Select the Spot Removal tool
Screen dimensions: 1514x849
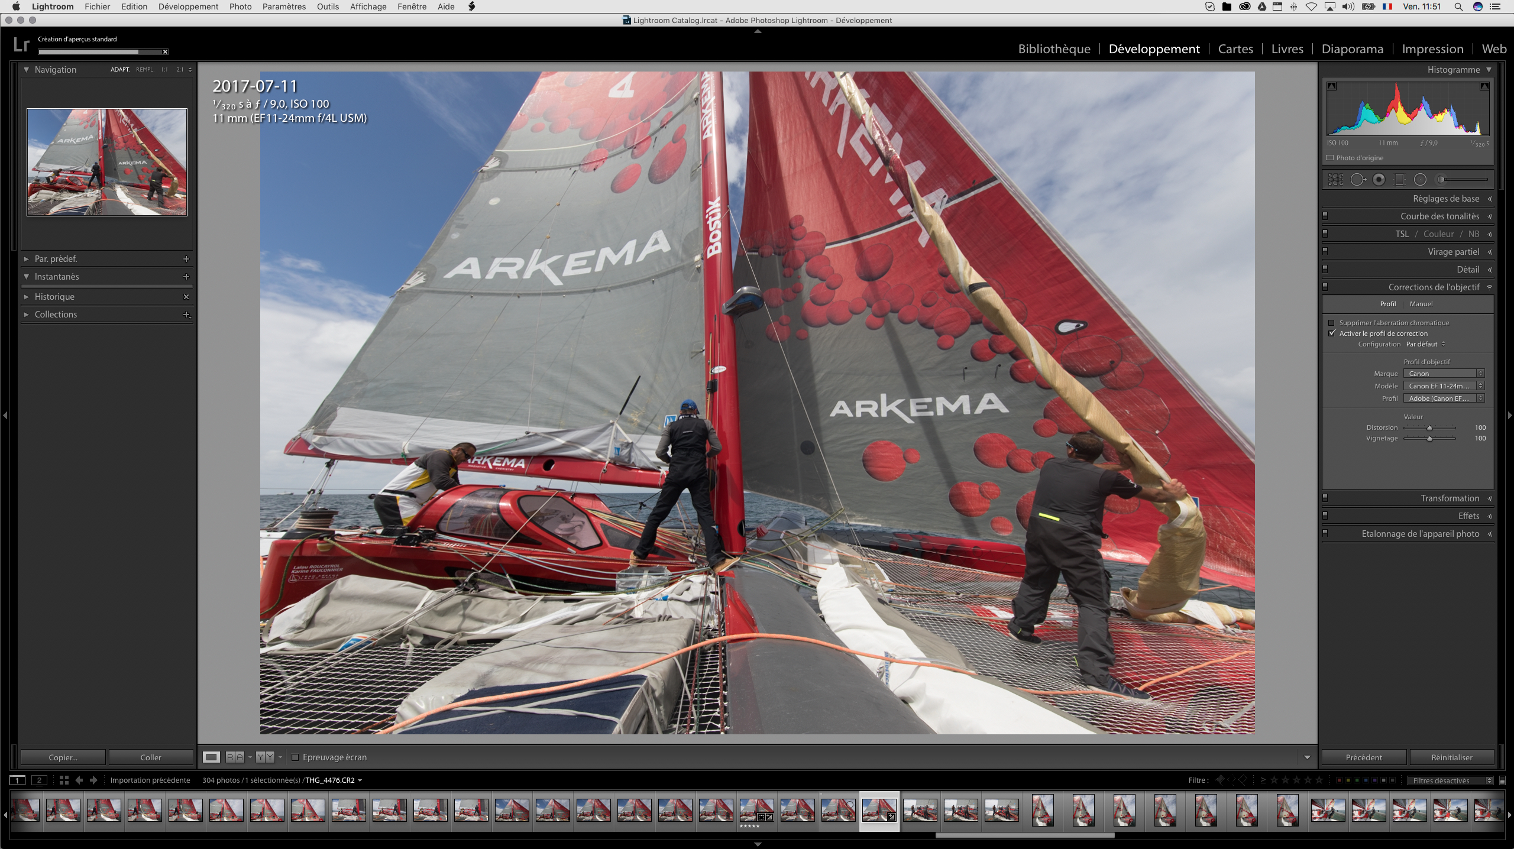pos(1357,180)
